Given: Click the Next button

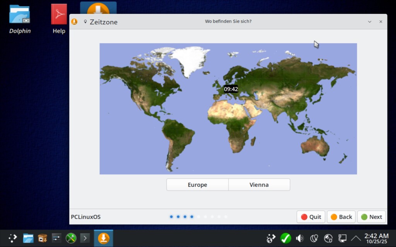Looking at the screenshot, I should click(372, 217).
